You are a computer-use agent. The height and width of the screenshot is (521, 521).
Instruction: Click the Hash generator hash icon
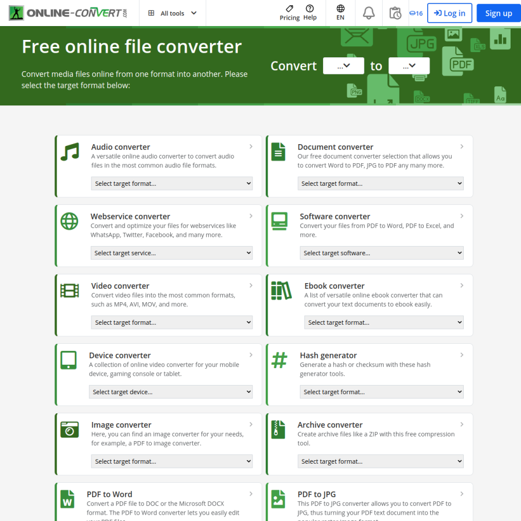click(280, 360)
